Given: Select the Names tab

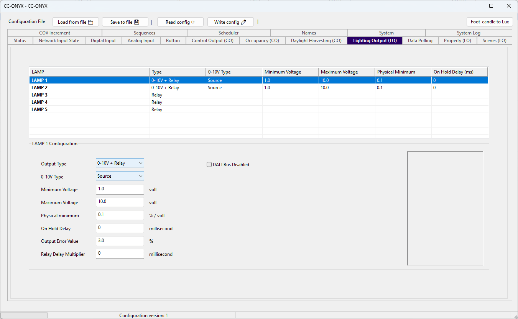Looking at the screenshot, I should pyautogui.click(x=309, y=33).
